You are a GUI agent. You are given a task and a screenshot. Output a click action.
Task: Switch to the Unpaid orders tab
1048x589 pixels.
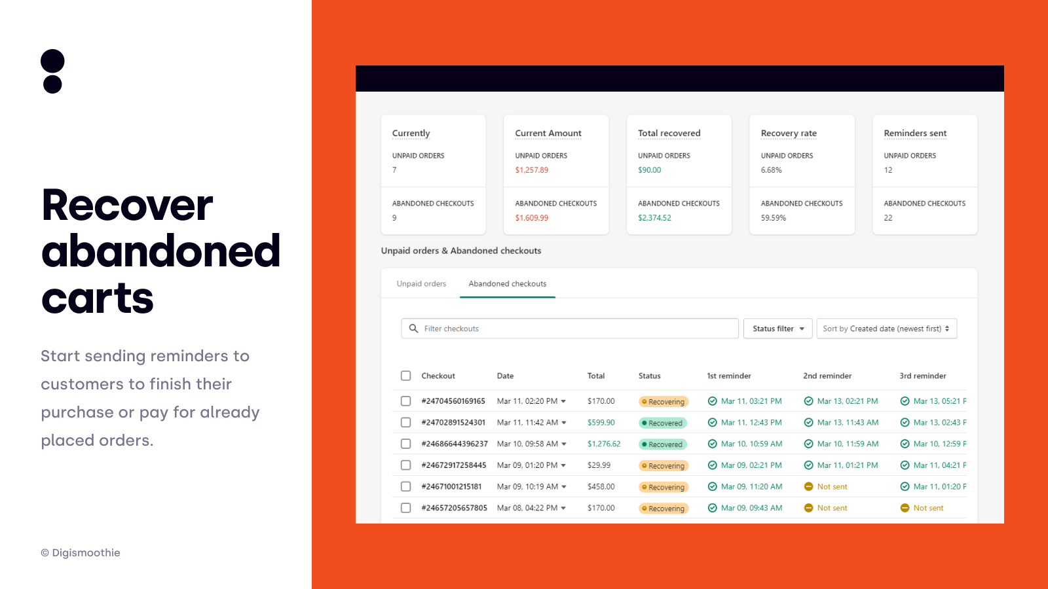coord(421,283)
